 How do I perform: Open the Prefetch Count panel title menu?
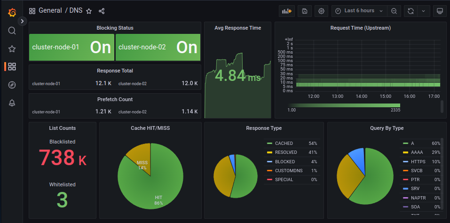pyautogui.click(x=115, y=99)
